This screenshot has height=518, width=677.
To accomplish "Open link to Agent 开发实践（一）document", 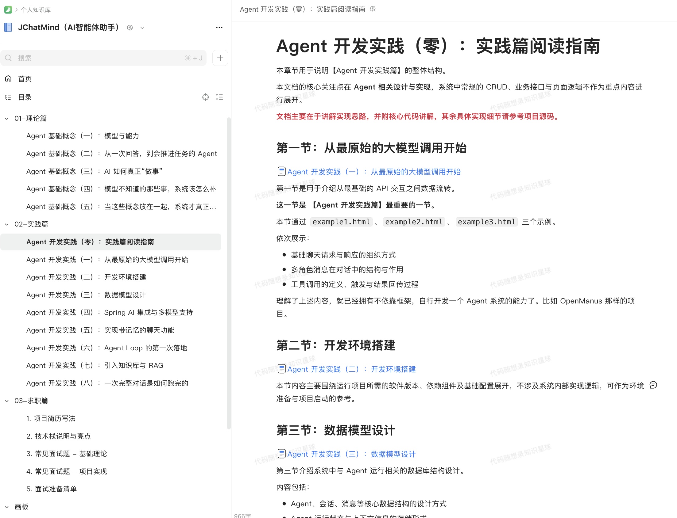I will click(x=373, y=172).
